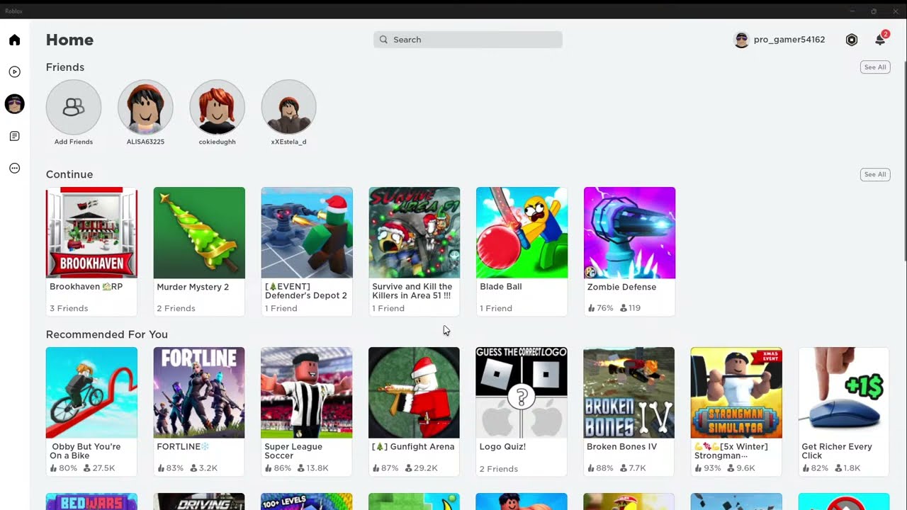Click the Blade Ball title text
Screen dimensions: 907x510
click(500, 287)
